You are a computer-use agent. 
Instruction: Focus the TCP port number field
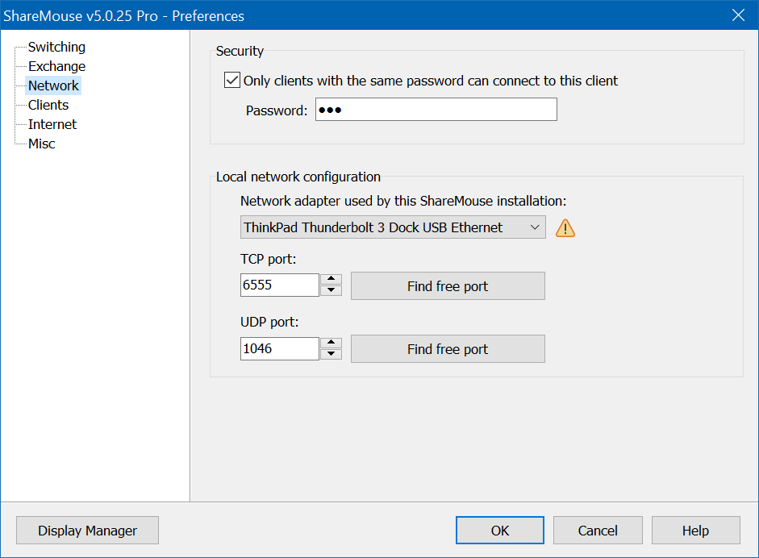(x=279, y=285)
